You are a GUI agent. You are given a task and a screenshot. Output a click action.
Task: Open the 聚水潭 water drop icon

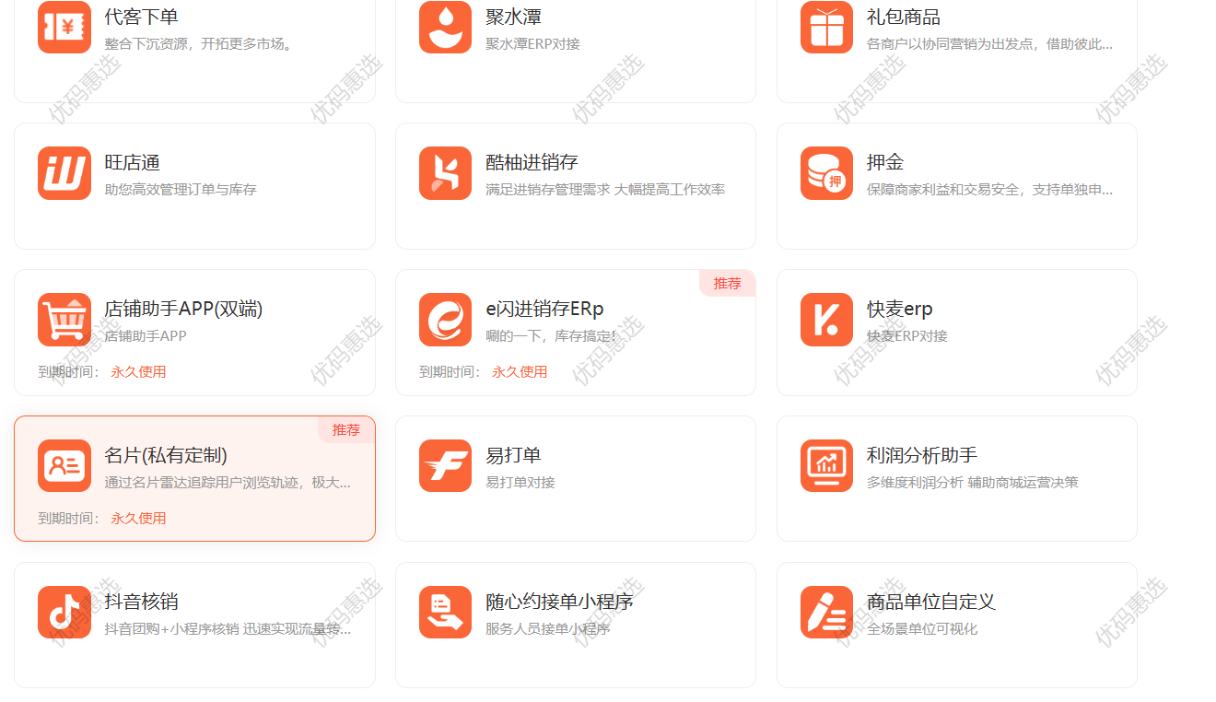[x=446, y=28]
